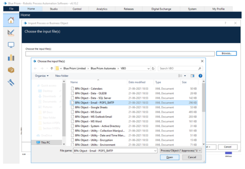Select BPA Object - Google Sheets

pos(134,107)
